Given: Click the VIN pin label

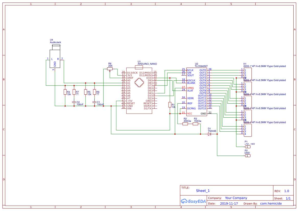Looking at the screenshot, I should click(129, 108).
